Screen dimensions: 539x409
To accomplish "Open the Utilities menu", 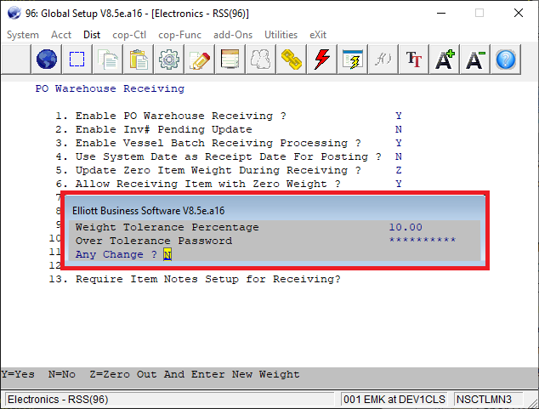I will click(281, 35).
